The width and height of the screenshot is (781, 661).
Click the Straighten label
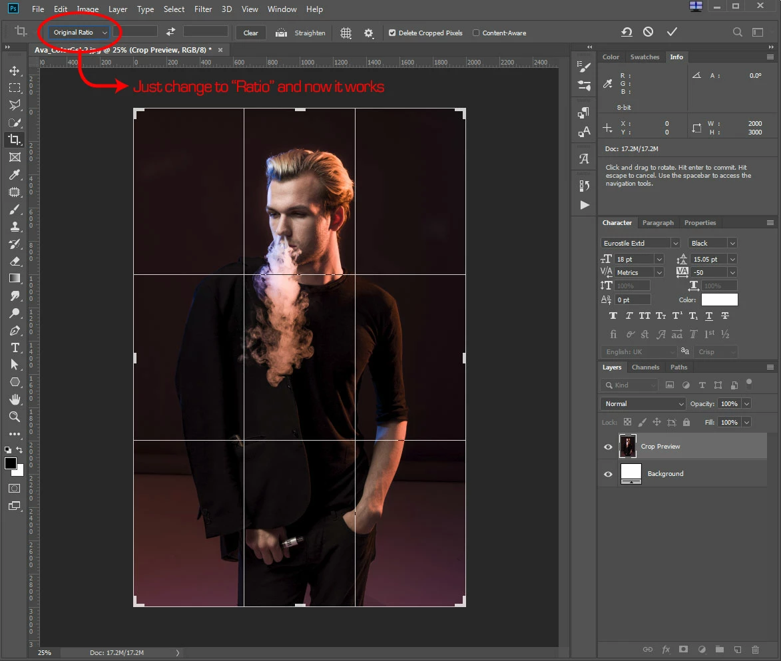[310, 33]
